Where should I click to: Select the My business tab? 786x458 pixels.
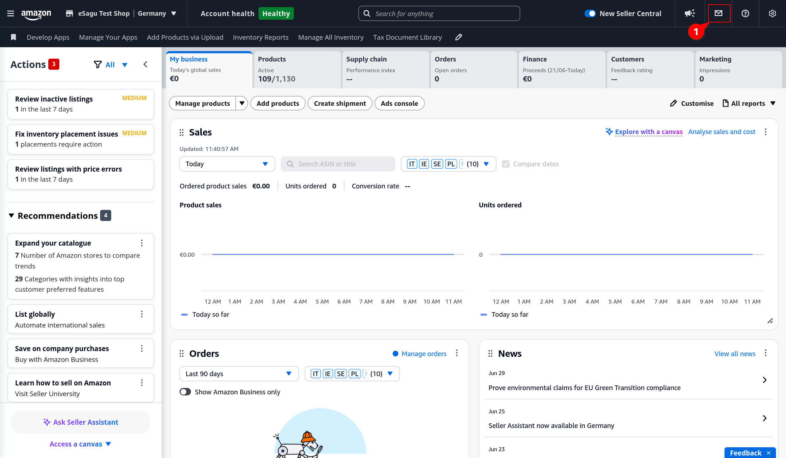209,70
